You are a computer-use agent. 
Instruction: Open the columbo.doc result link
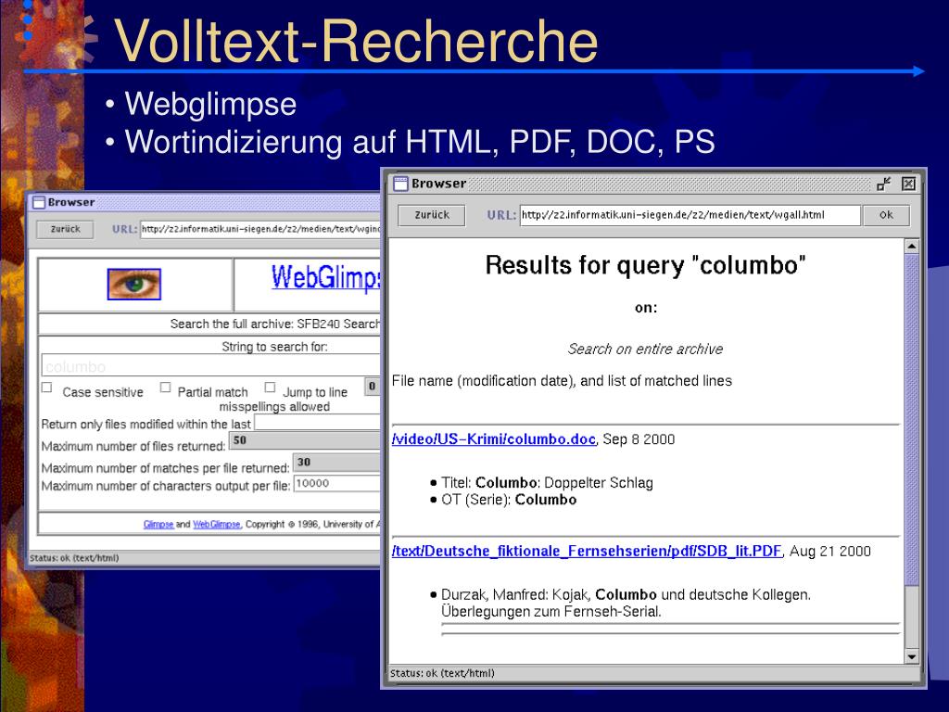coord(493,439)
